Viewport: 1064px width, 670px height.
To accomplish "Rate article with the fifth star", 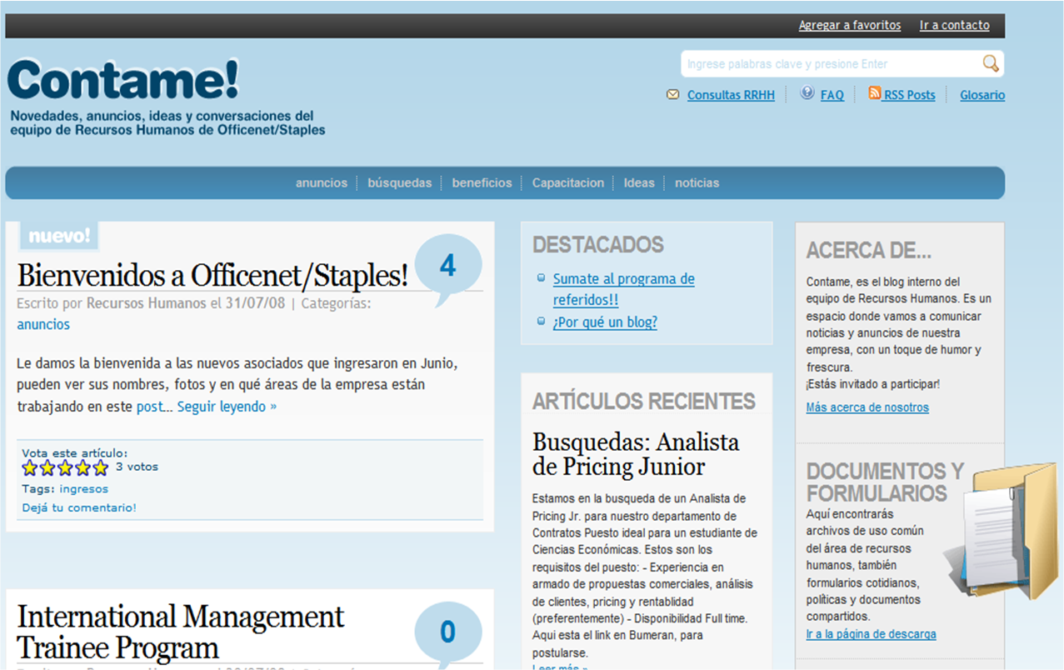I will click(101, 467).
